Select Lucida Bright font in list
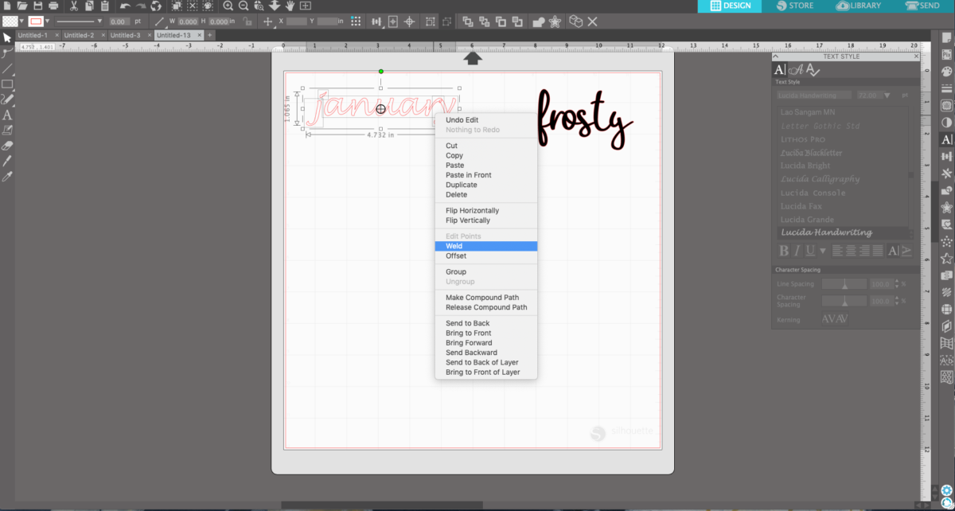Screen dimensions: 955x511 click(x=805, y=166)
